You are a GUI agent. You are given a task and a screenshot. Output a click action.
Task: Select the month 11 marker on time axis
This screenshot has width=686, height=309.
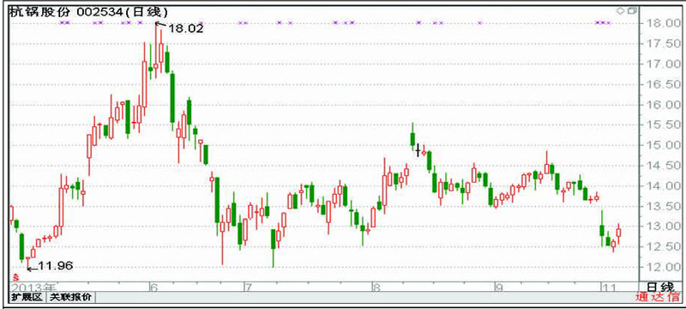(610, 288)
